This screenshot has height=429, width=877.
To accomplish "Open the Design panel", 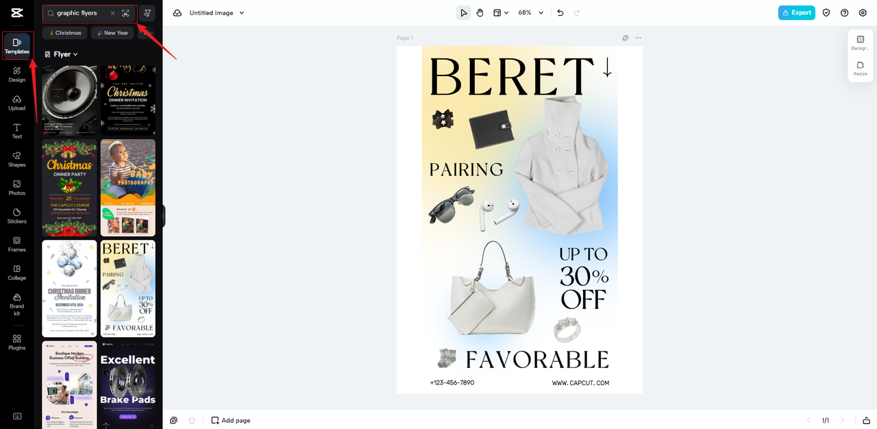I will tap(17, 75).
